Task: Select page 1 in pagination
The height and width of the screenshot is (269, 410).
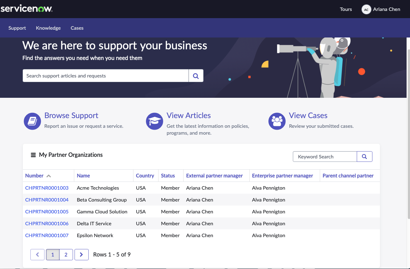Action: click(53, 255)
